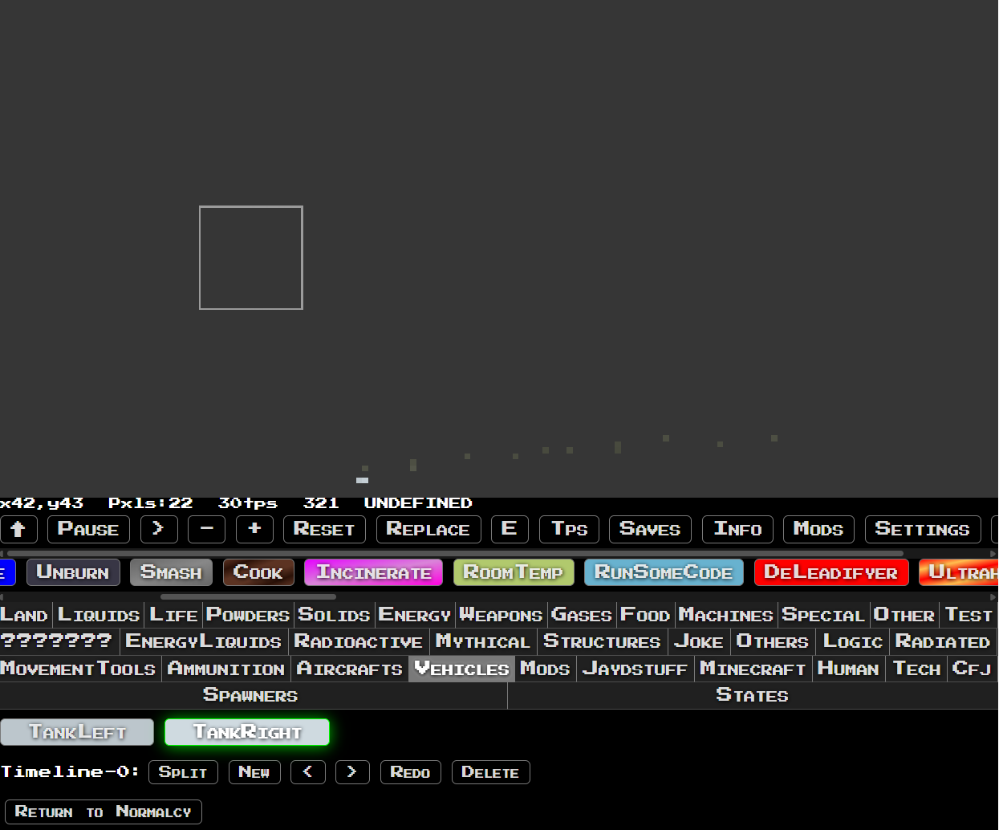Shrink the brush with the minus icon
Screen dimensions: 999x830
tap(206, 529)
